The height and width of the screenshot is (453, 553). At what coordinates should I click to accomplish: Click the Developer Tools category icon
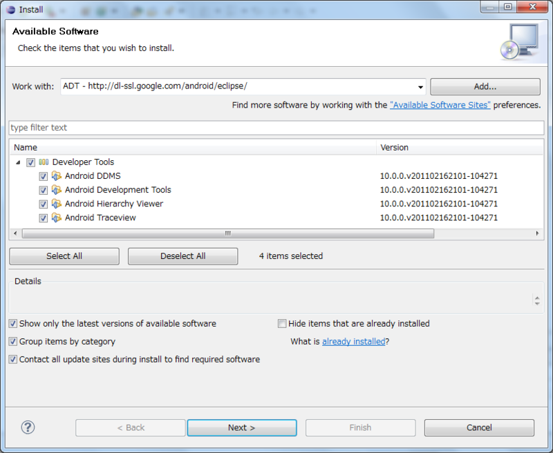[44, 162]
